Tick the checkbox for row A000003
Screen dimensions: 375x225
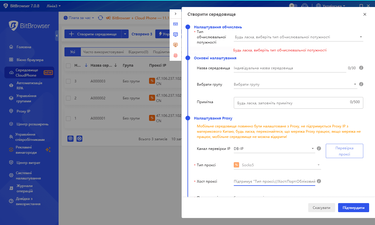tap(68, 81)
